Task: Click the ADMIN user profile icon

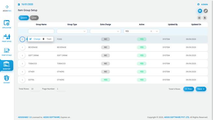Action: [x=198, y=5]
